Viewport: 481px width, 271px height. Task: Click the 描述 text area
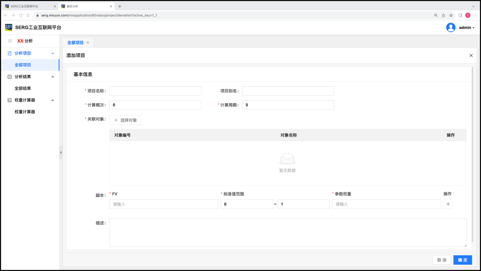coord(288,232)
